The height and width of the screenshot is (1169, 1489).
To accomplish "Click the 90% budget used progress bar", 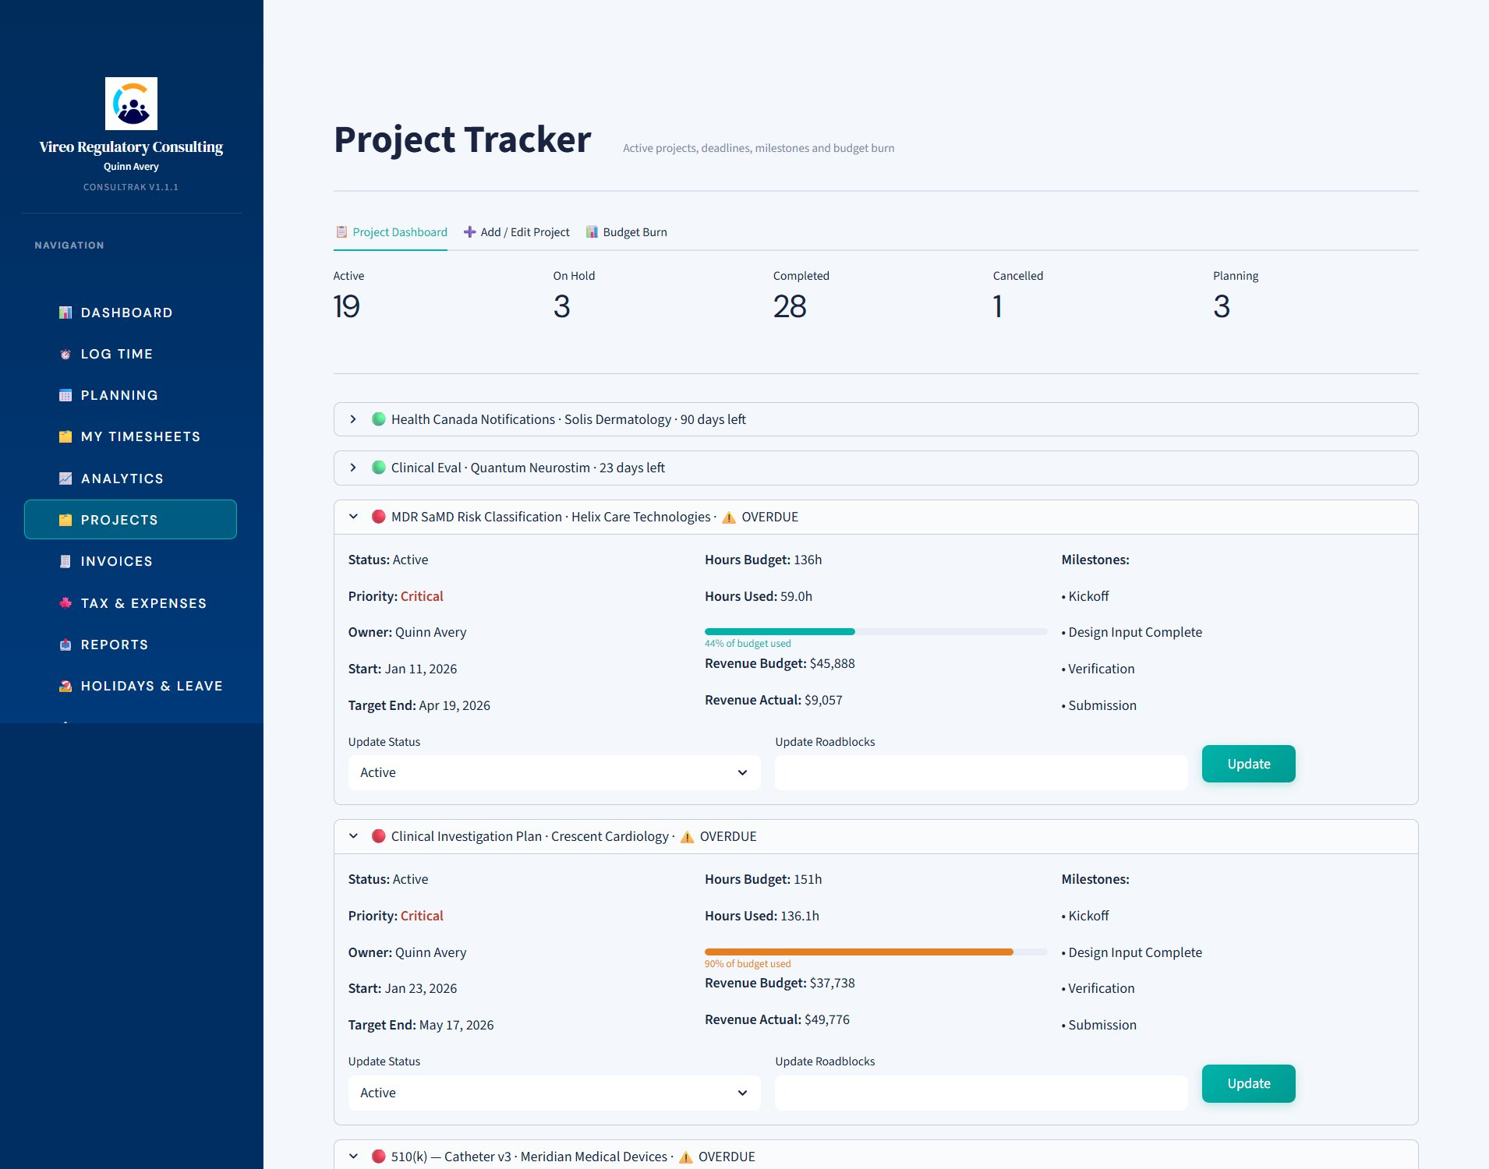I will click(875, 952).
